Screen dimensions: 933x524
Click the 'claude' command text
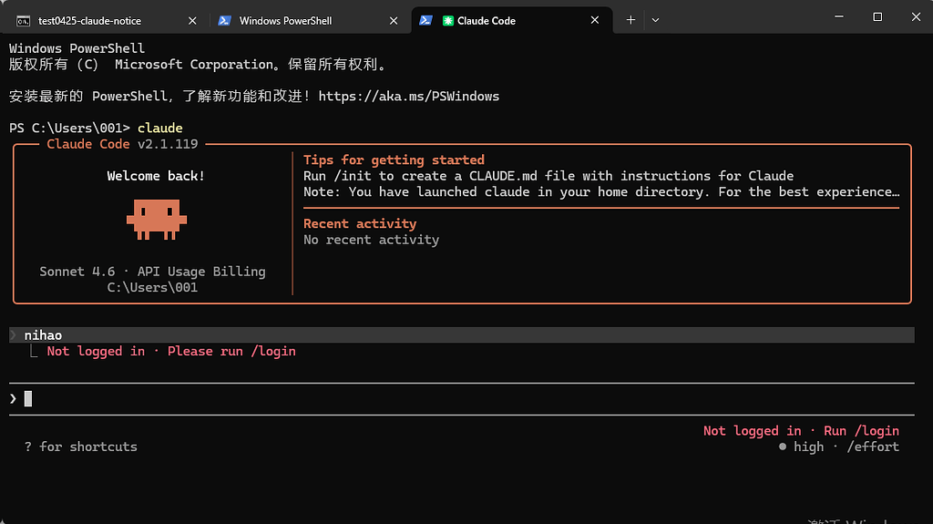pos(160,128)
